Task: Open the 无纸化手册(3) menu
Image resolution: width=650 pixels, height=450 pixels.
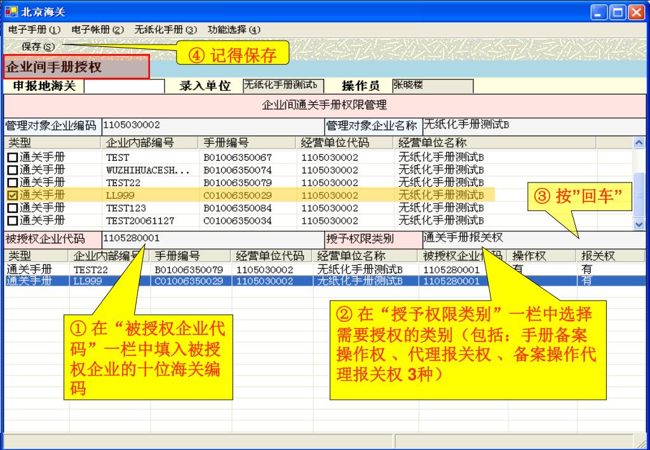Action: [165, 29]
